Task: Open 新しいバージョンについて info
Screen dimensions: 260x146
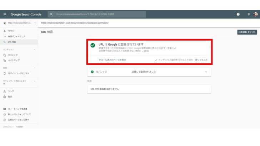Action: [19, 114]
